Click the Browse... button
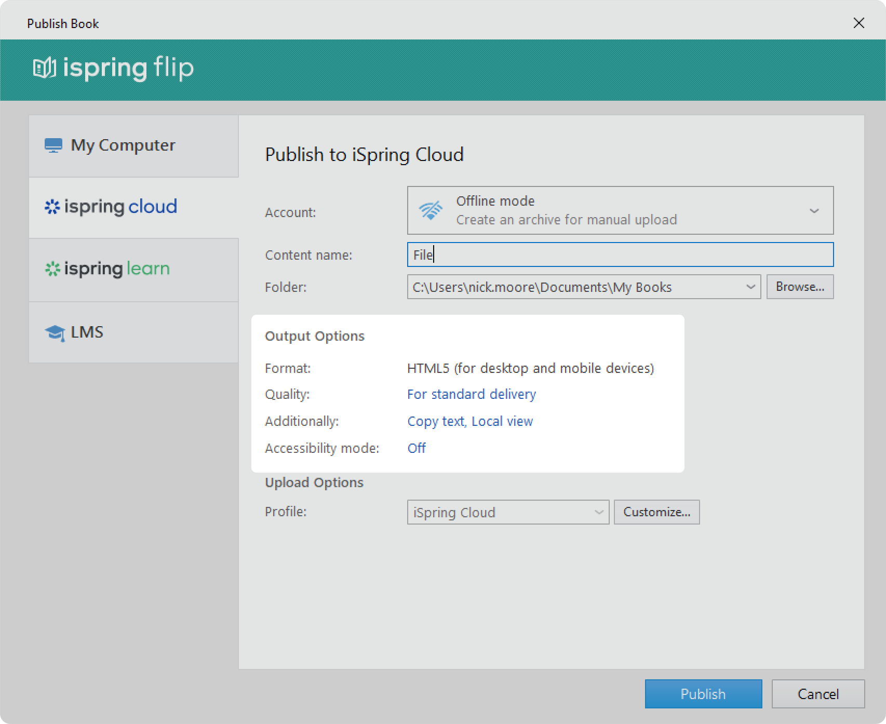886x724 pixels. [x=800, y=287]
